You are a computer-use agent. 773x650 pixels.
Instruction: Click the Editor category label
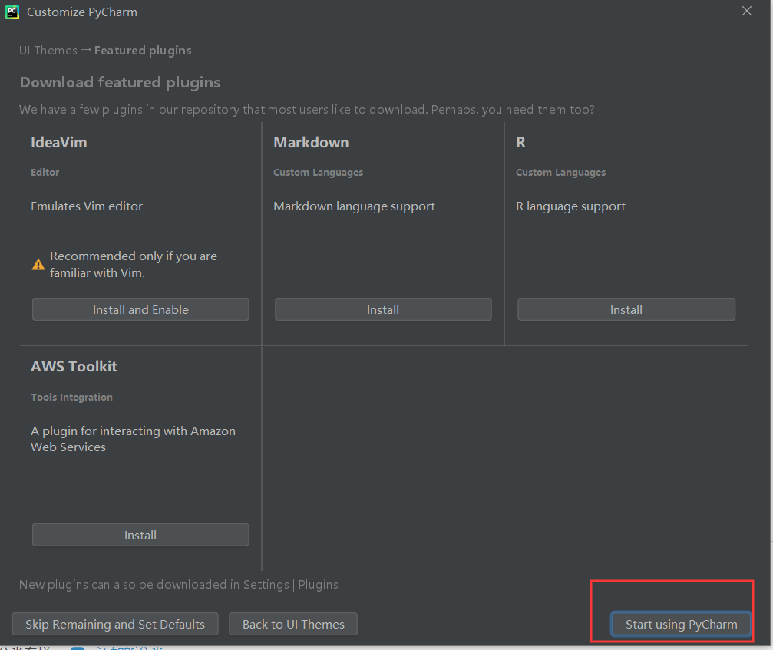point(45,172)
